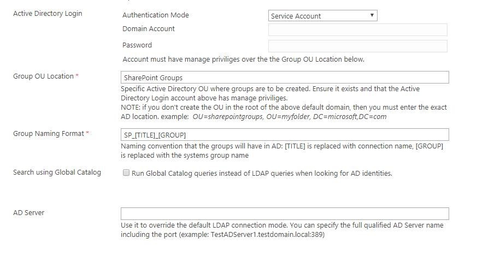This screenshot has height=262, width=477.
Task: Click the Naming convention help description
Action: 281,151
